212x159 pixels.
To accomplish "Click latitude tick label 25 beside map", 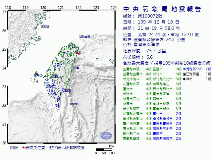I will [x=4, y=49].
